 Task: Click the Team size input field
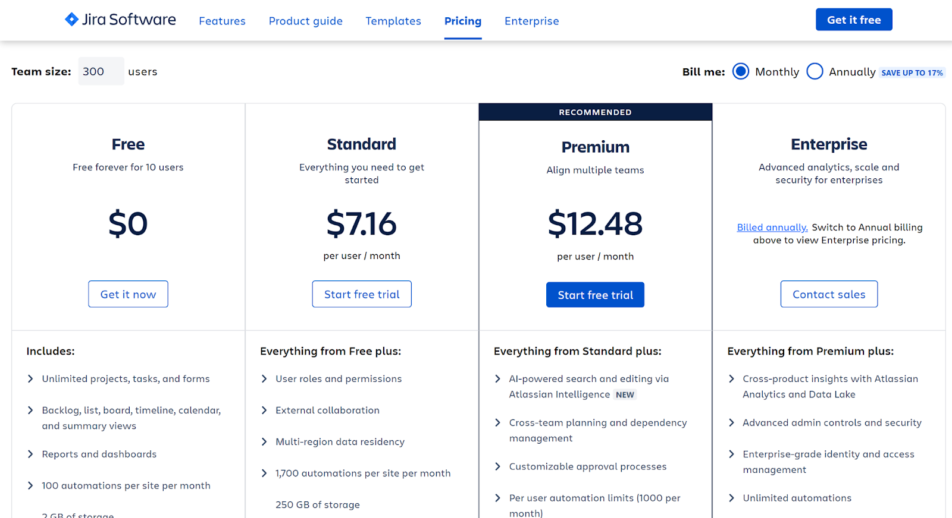tap(101, 72)
